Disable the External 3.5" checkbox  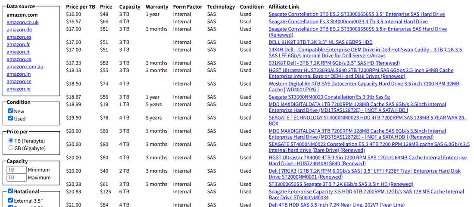(11, 200)
